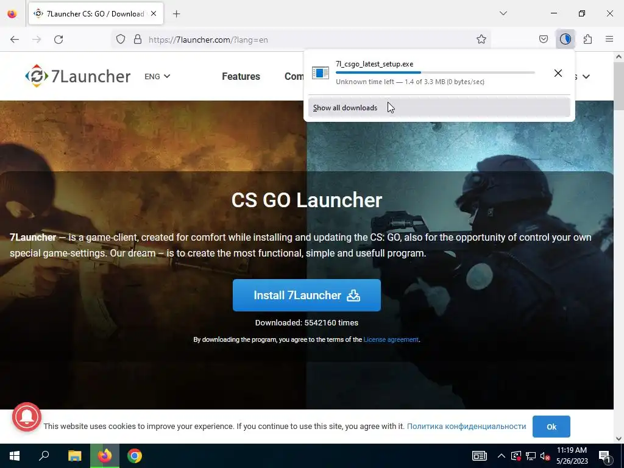Click the CS GO Launcher heading

[x=307, y=200]
